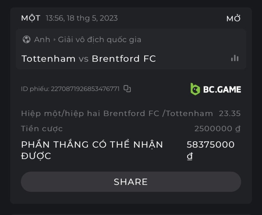Open the Anh country breadcrumb
262x215 pixels.
(42, 40)
